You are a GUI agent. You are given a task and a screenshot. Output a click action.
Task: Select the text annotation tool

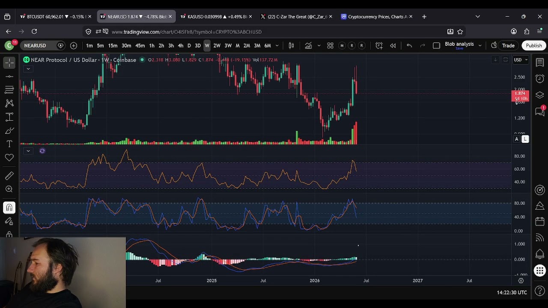click(9, 144)
